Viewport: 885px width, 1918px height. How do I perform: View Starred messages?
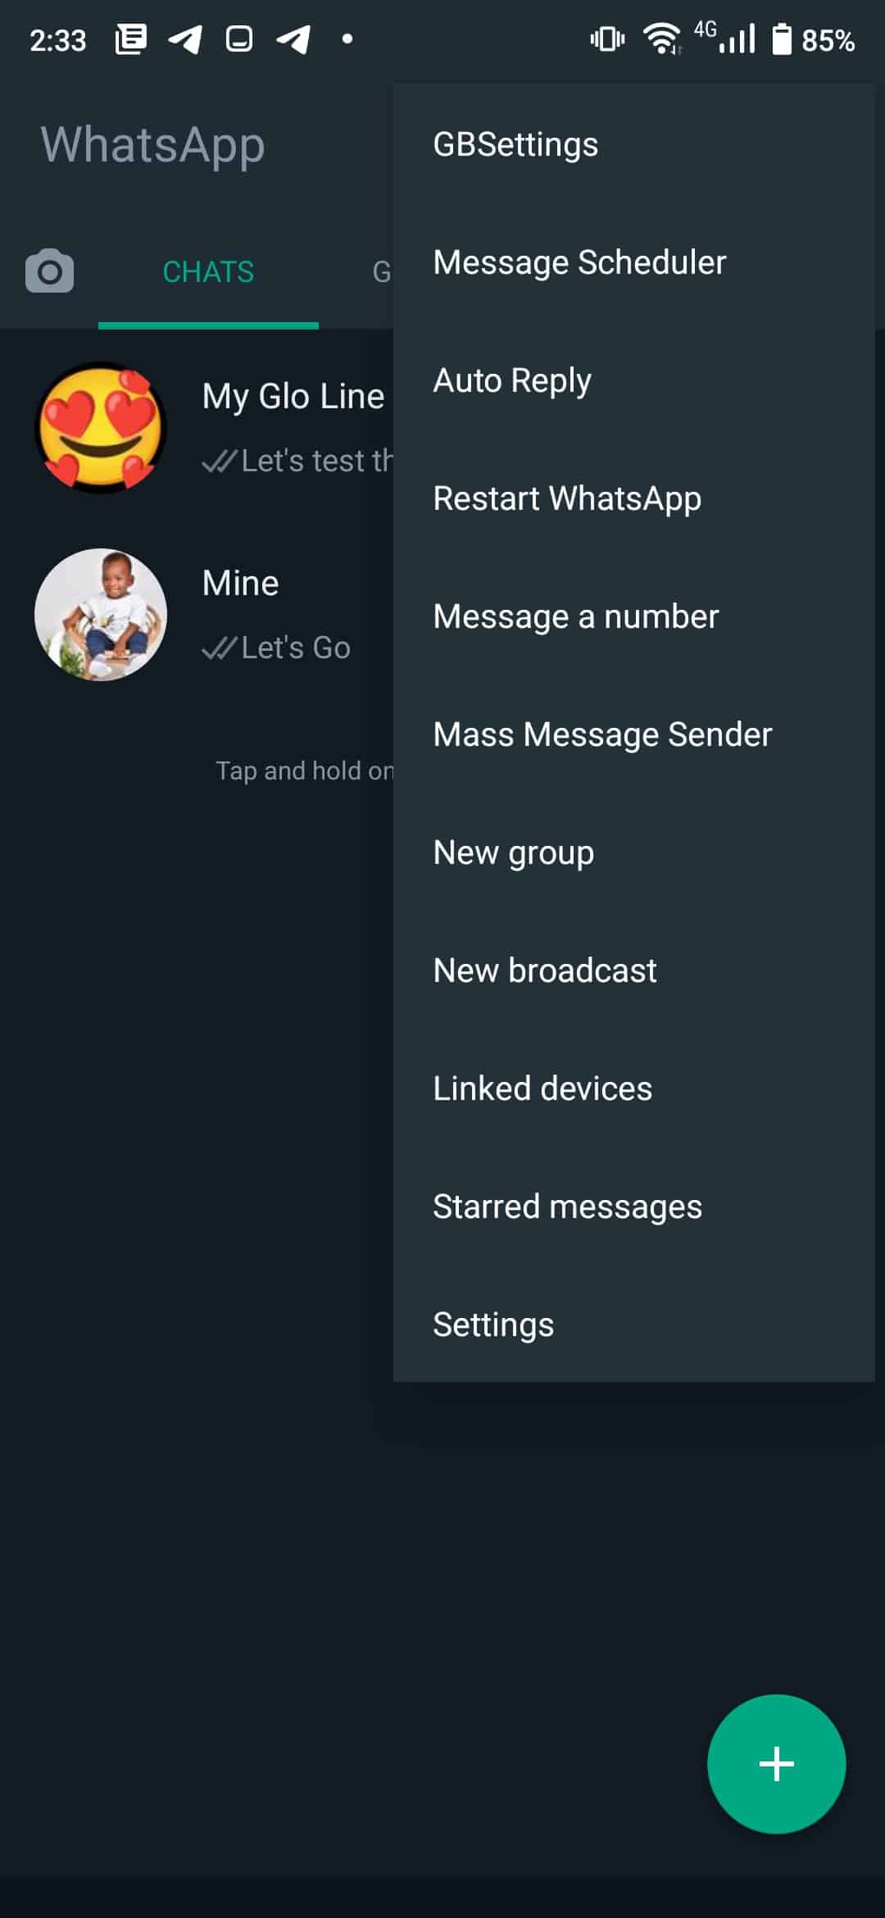pos(567,1207)
